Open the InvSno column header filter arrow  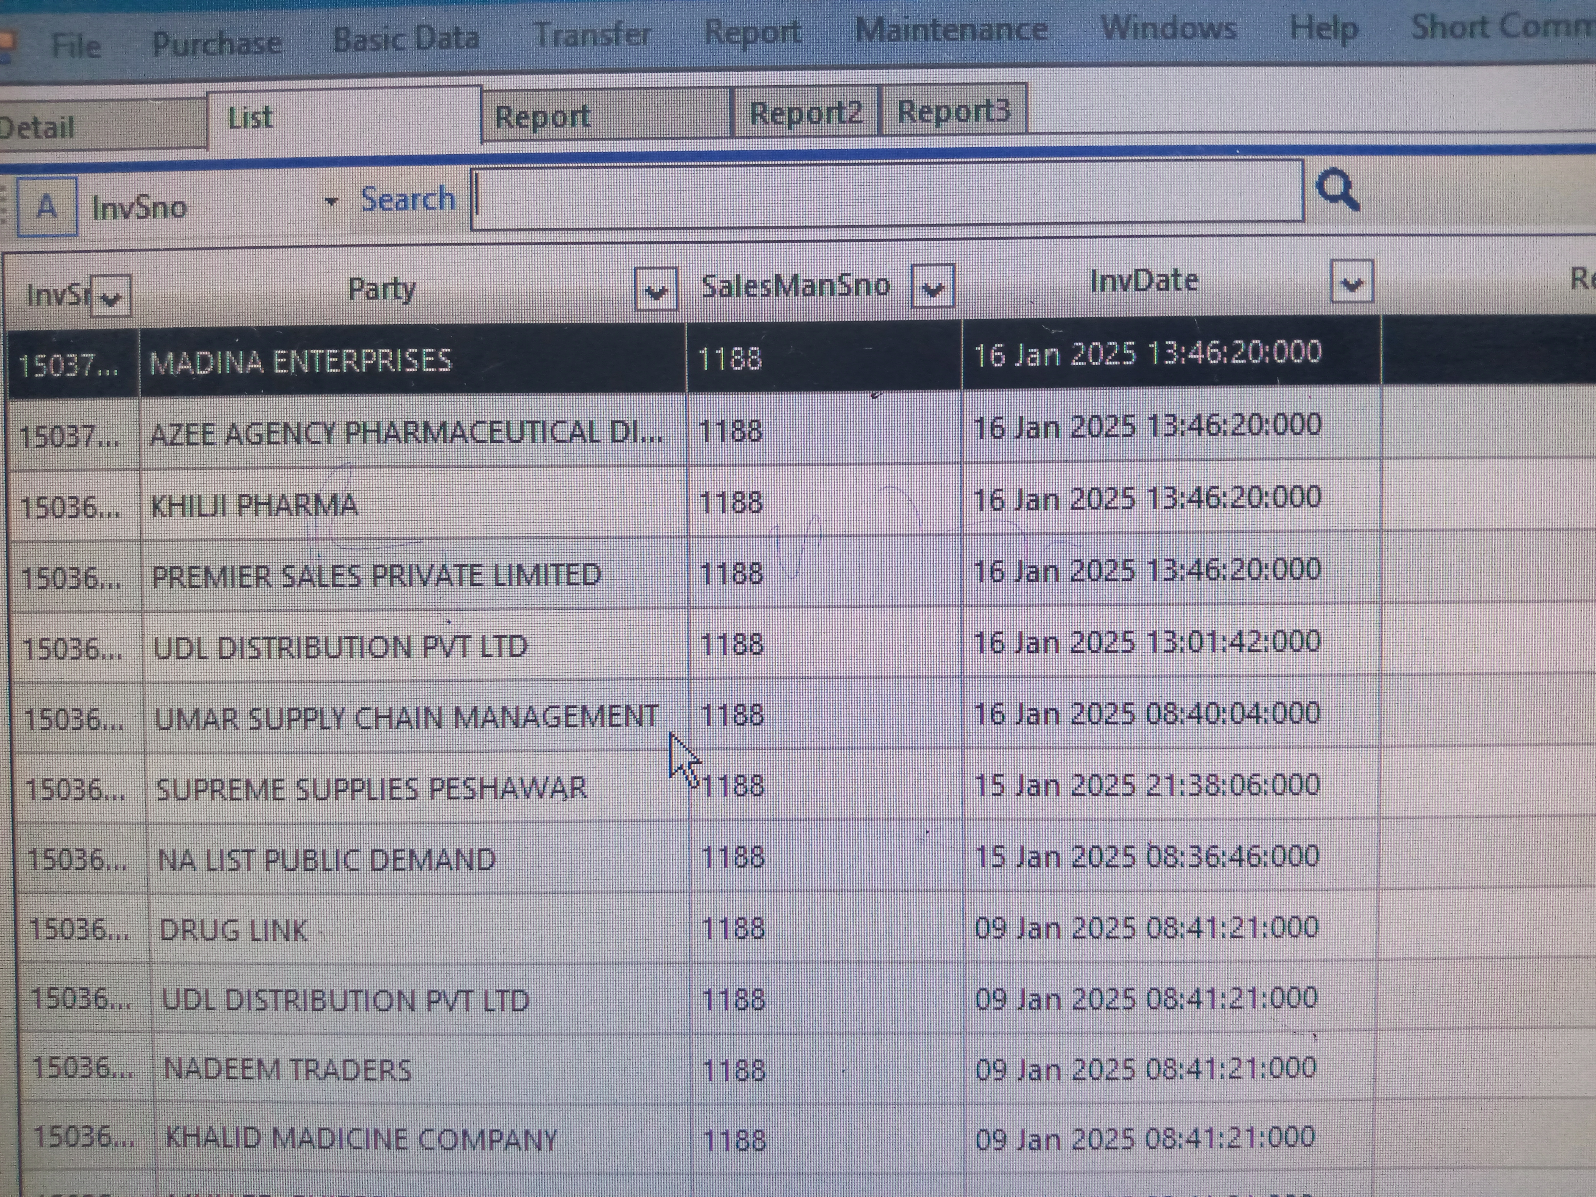tap(110, 297)
